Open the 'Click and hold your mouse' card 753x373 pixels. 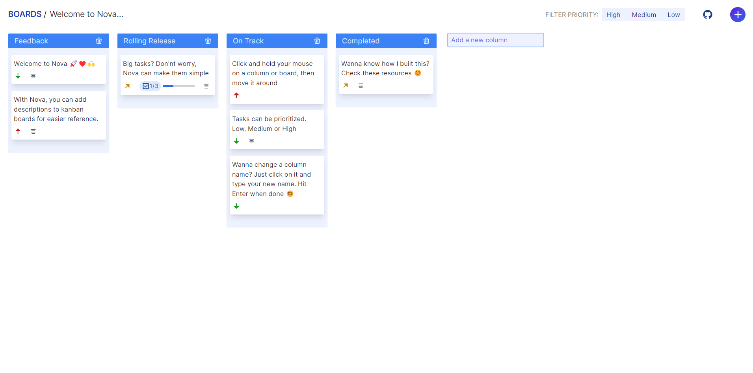click(x=277, y=79)
